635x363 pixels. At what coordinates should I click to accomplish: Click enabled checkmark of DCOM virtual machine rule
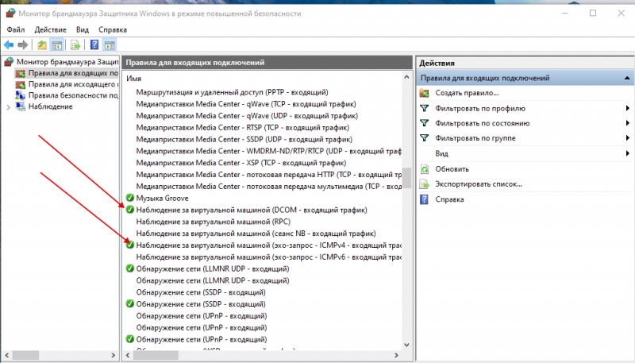pos(129,210)
